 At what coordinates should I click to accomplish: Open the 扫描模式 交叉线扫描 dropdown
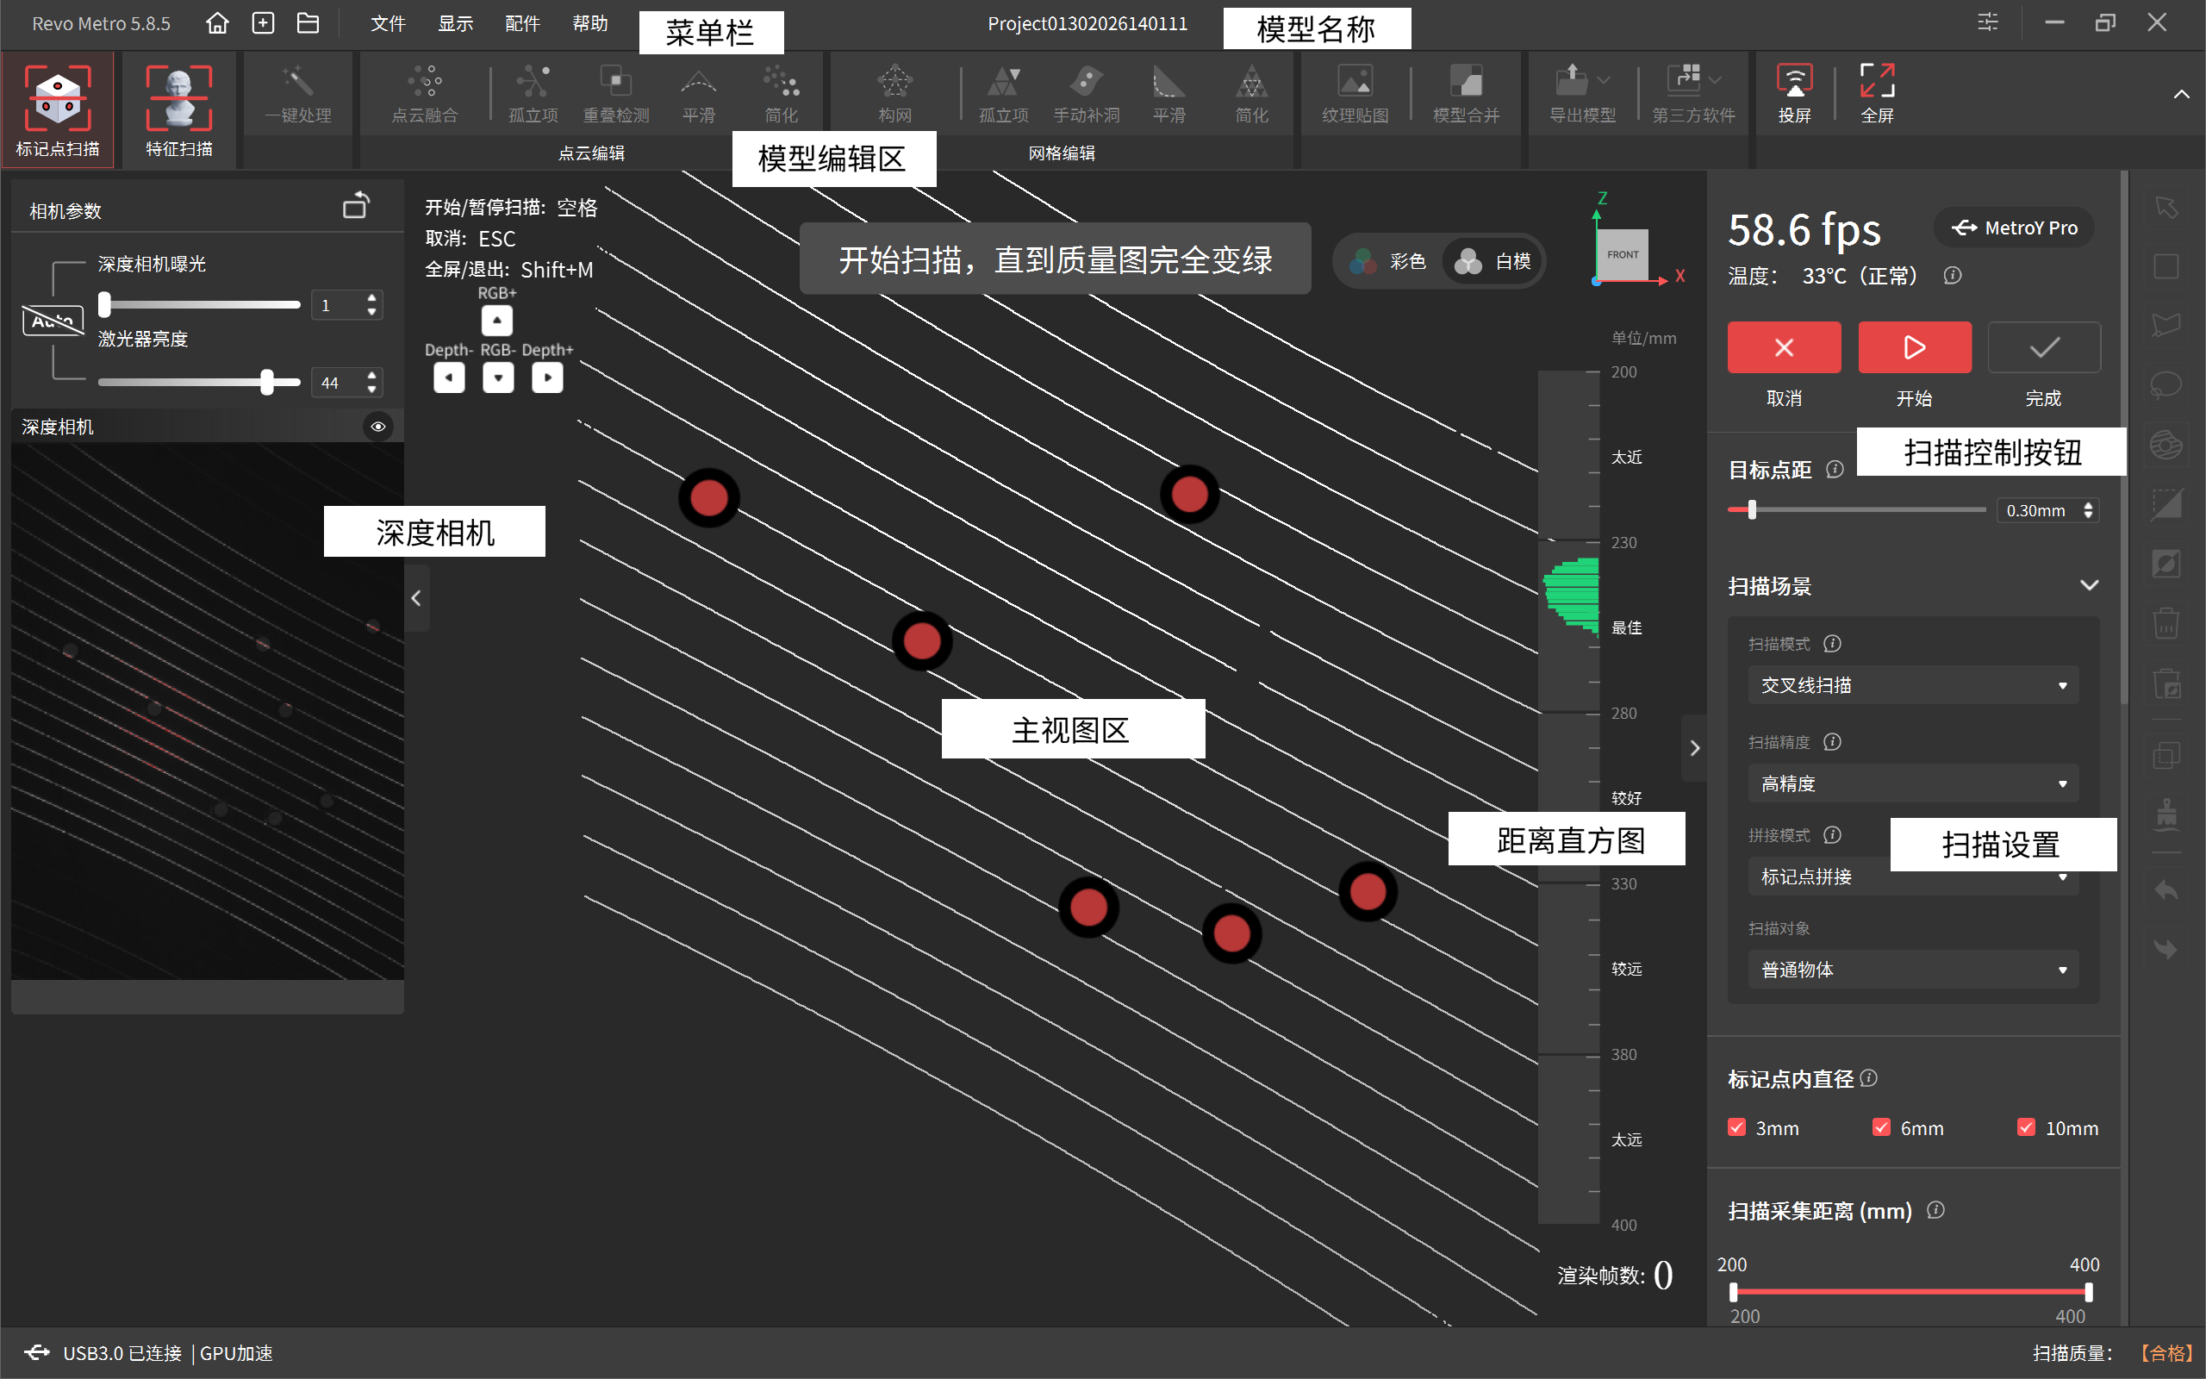click(1912, 685)
